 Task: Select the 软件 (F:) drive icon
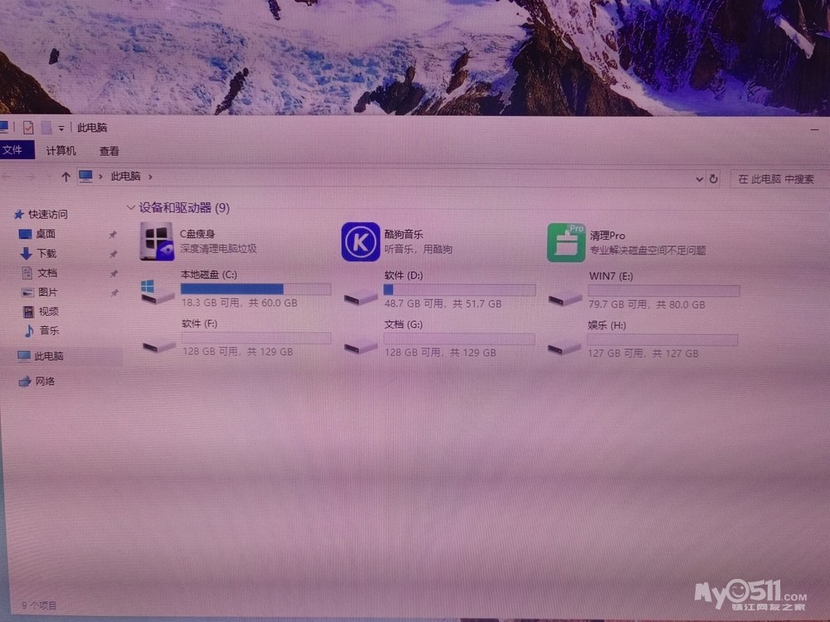click(x=158, y=344)
